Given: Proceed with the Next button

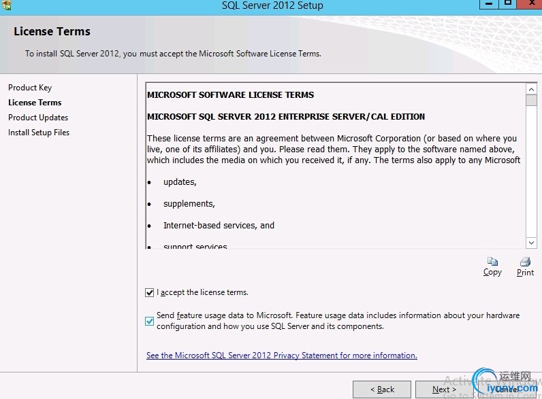Looking at the screenshot, I should point(444,389).
